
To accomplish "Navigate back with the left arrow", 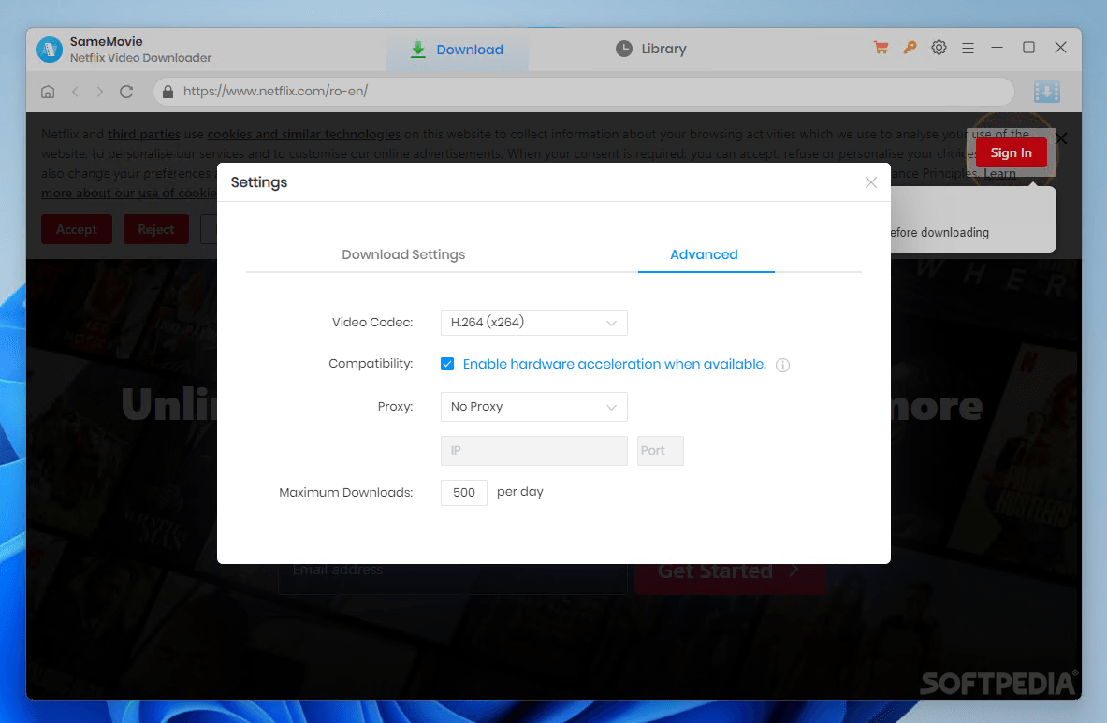I will (x=75, y=92).
